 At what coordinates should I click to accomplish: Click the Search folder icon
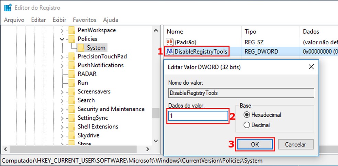pyautogui.click(x=71, y=100)
